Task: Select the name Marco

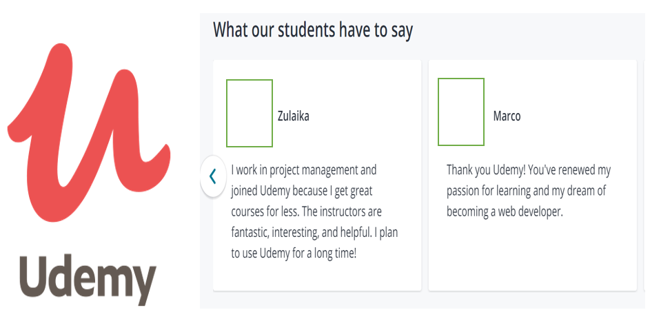Action: pos(507,116)
